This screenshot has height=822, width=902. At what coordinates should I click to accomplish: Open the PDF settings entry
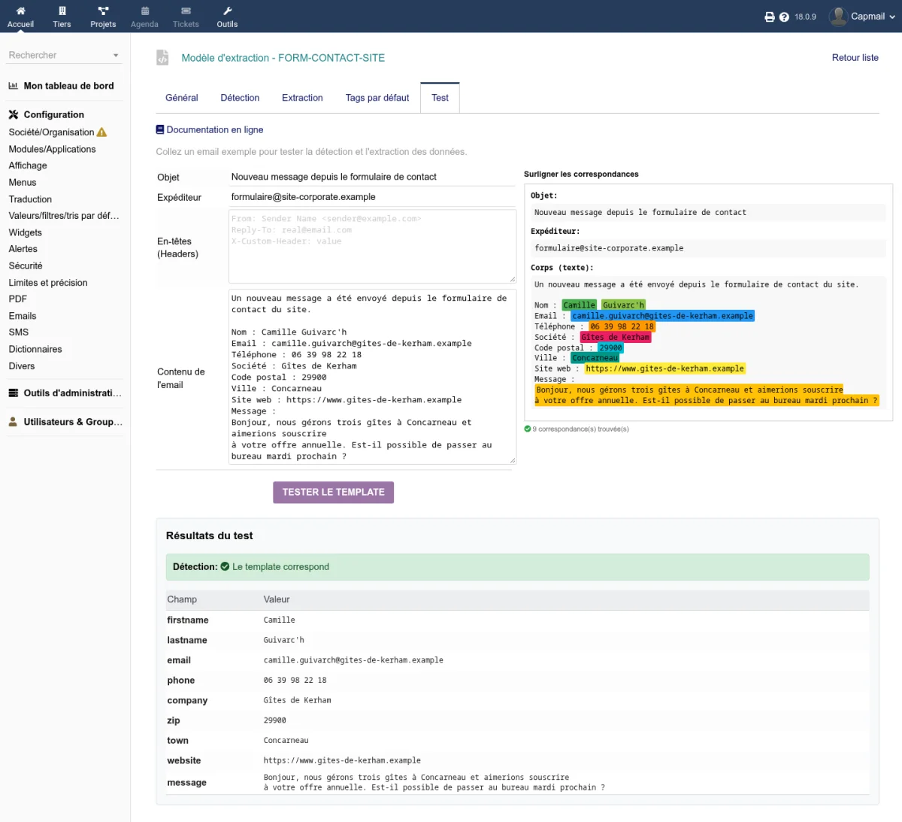tap(18, 299)
